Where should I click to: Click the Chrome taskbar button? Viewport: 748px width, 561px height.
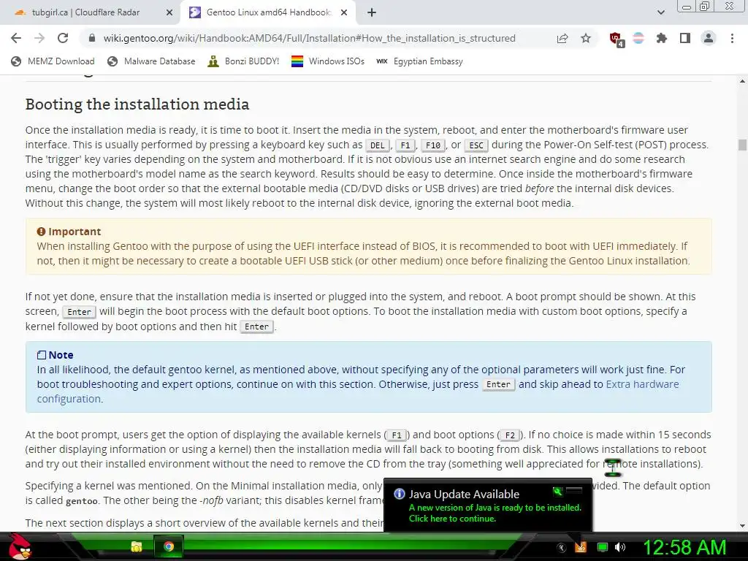pos(169,546)
